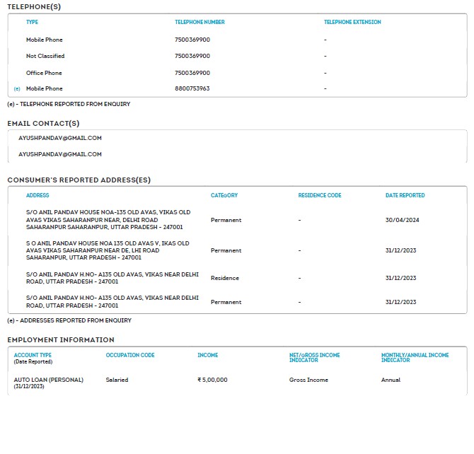Click the Telephone(s) section heading
Screen dimensions: 474x454
tap(34, 6)
